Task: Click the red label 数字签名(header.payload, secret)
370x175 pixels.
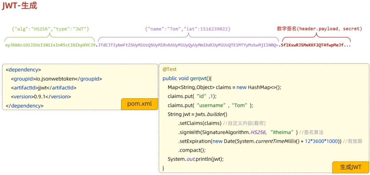Action: pos(319,29)
